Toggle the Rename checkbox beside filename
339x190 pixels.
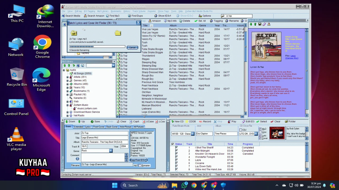[140, 165]
